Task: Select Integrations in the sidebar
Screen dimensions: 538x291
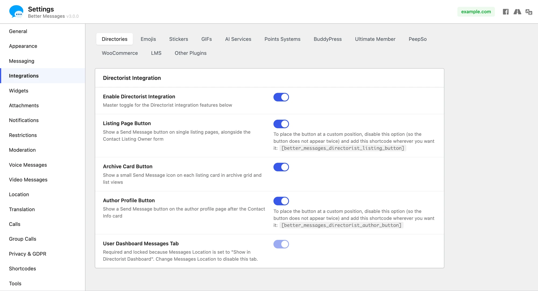Action: tap(43, 76)
